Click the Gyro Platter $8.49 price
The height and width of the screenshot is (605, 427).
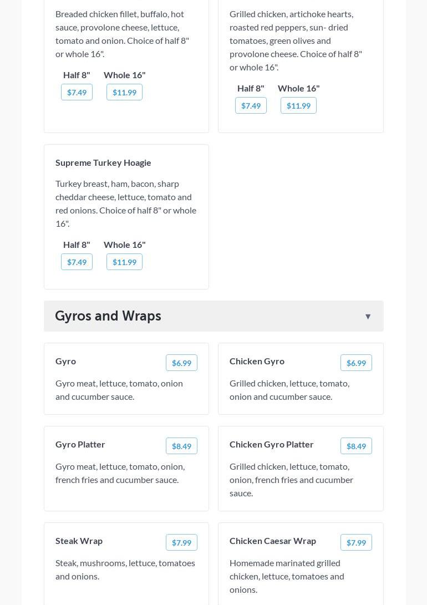click(x=181, y=446)
